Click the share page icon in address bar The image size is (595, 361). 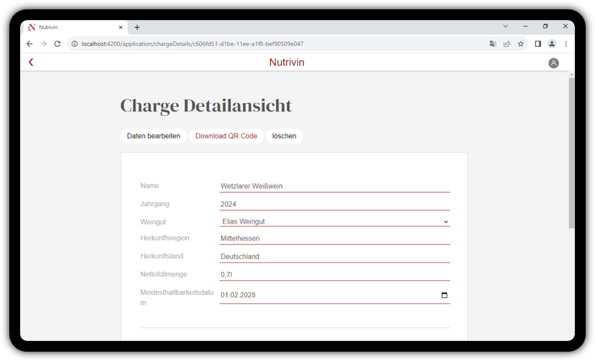pos(506,44)
